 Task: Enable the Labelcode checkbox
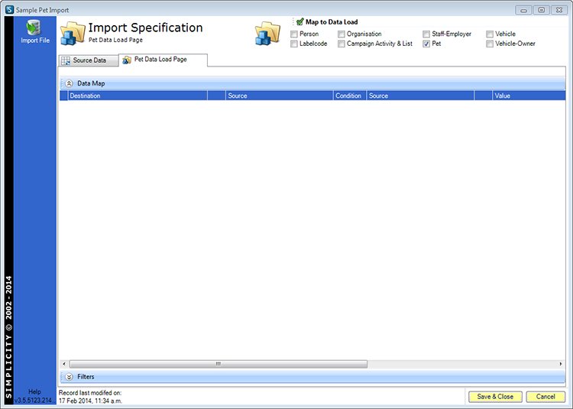coord(294,44)
